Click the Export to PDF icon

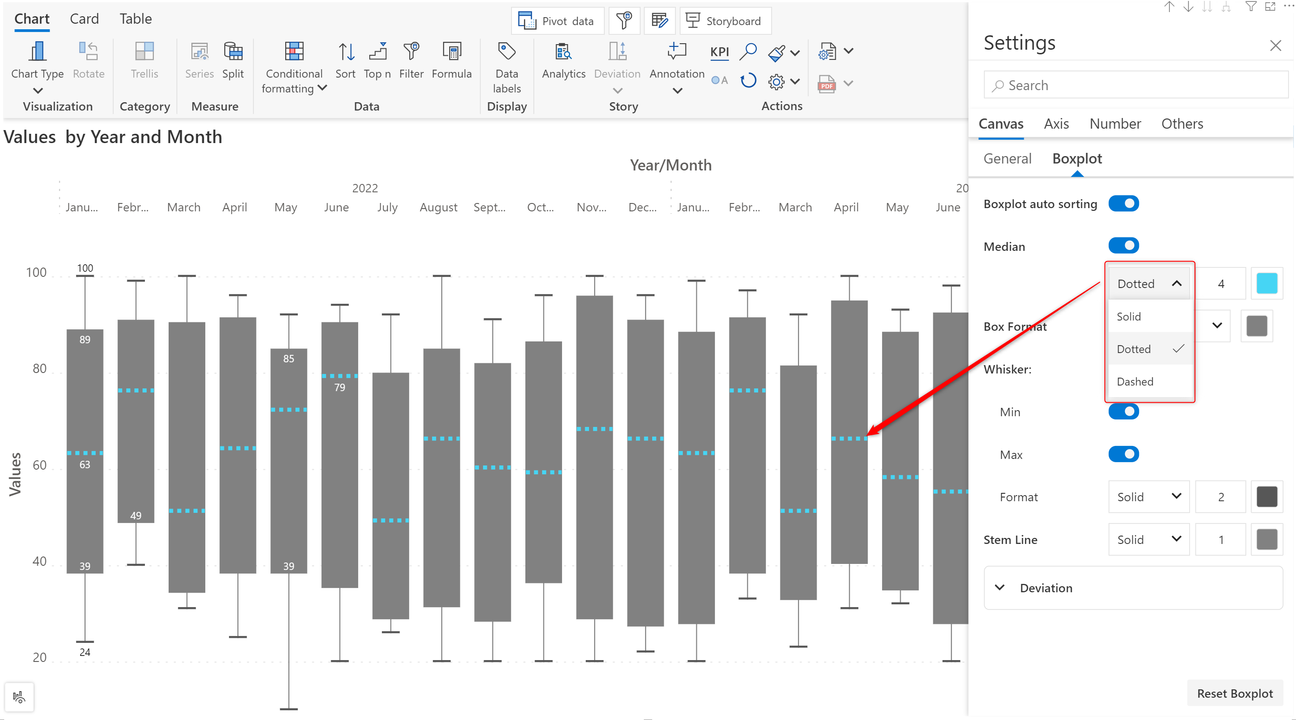(826, 84)
